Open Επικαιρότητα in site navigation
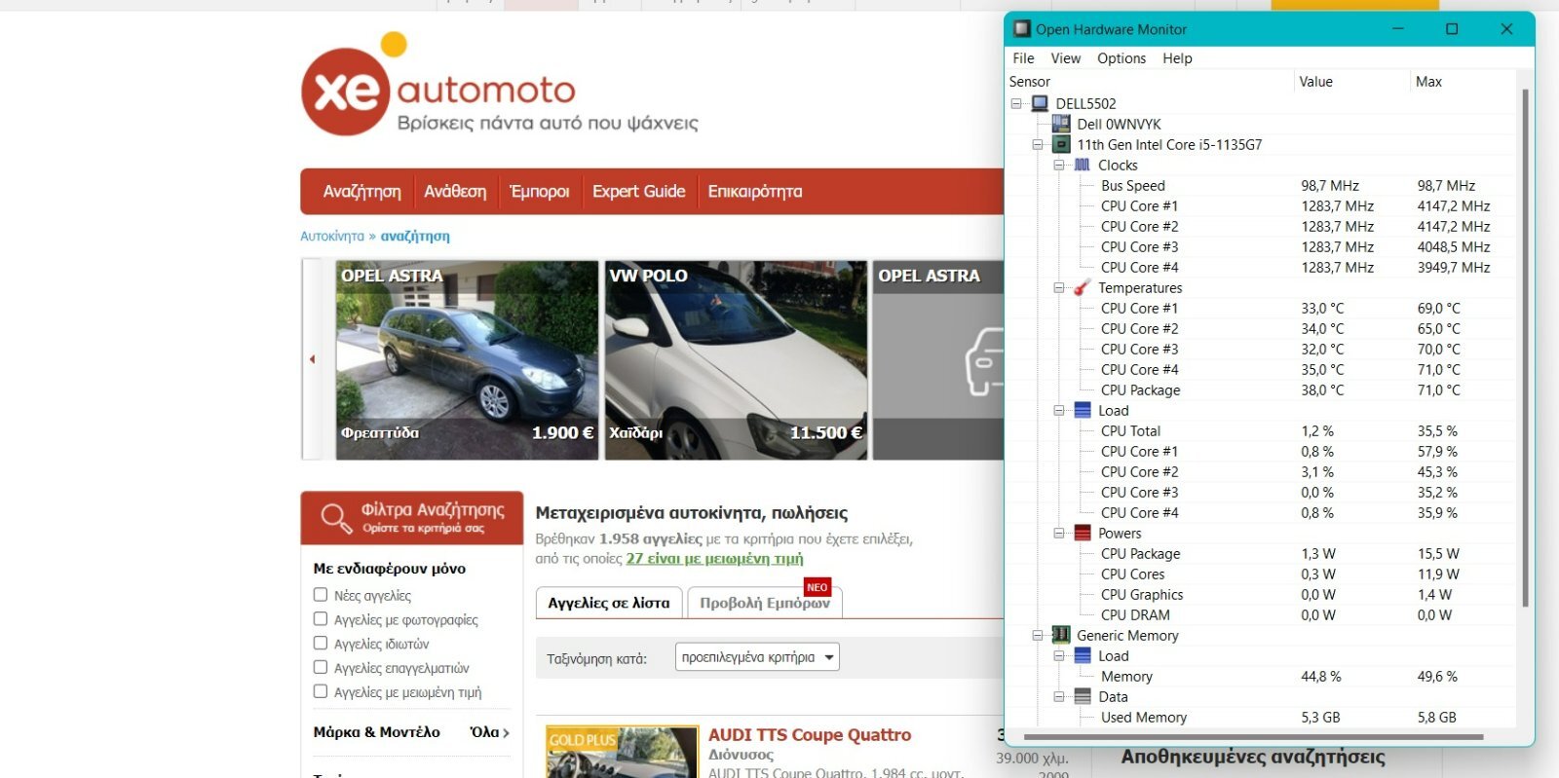This screenshot has width=1559, height=778. coord(755,191)
